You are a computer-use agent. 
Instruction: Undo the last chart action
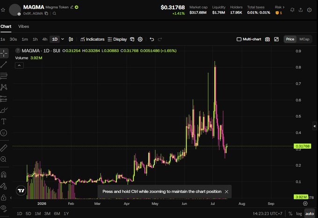click(152, 39)
